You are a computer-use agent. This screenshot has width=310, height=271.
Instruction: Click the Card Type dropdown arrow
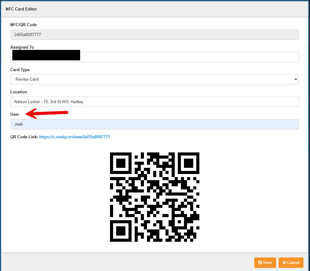(296, 79)
